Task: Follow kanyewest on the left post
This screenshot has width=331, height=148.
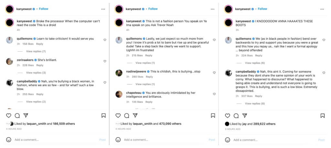Action: (x=44, y=9)
